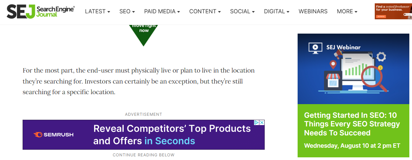The height and width of the screenshot is (160, 412).
Task: Go to the Webinars page
Action: pos(313,11)
